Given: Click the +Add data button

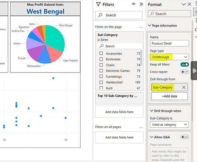Looking at the screenshot, I should [x=169, y=96].
